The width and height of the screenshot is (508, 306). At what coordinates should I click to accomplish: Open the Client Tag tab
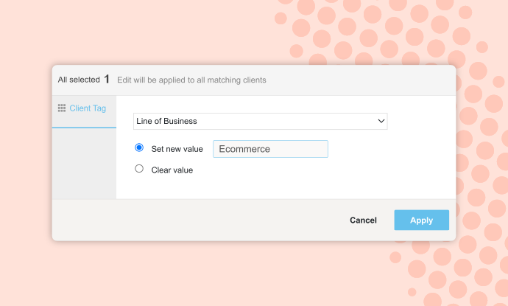pyautogui.click(x=84, y=111)
